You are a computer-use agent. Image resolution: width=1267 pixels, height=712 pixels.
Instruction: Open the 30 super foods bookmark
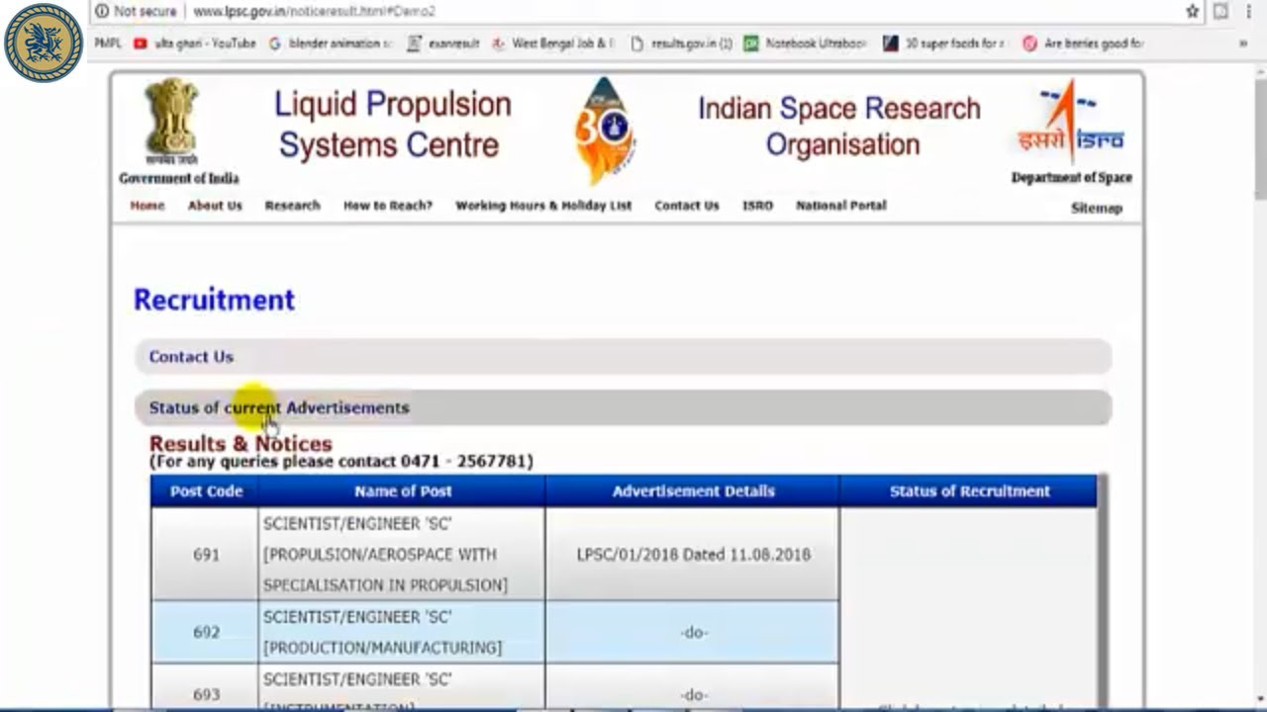point(943,44)
